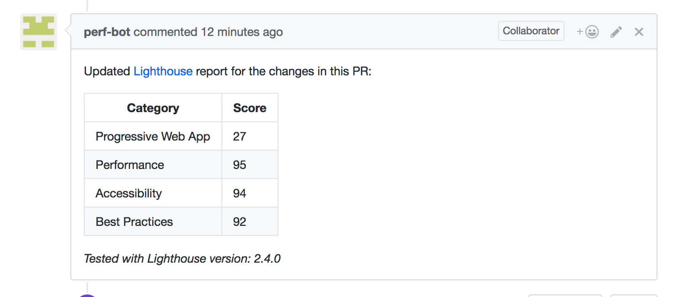Image resolution: width=691 pixels, height=297 pixels.
Task: Click the Lighthouse version 2.4.0 footnote text
Action: pos(182,259)
